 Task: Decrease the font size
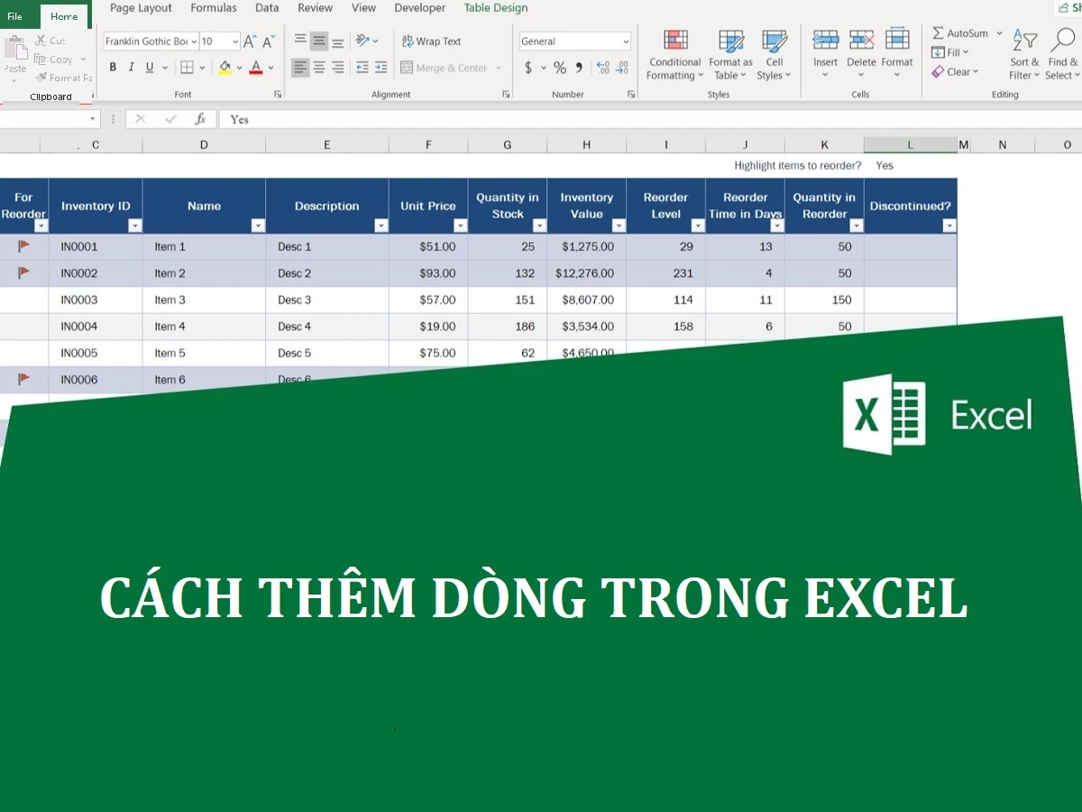pyautogui.click(x=269, y=42)
